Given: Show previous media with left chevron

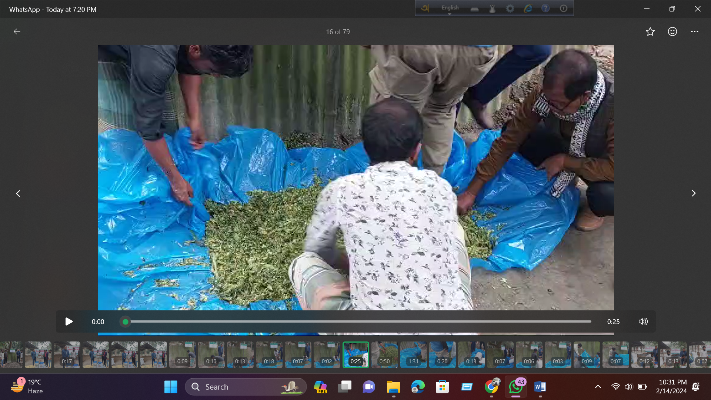Looking at the screenshot, I should pos(18,193).
